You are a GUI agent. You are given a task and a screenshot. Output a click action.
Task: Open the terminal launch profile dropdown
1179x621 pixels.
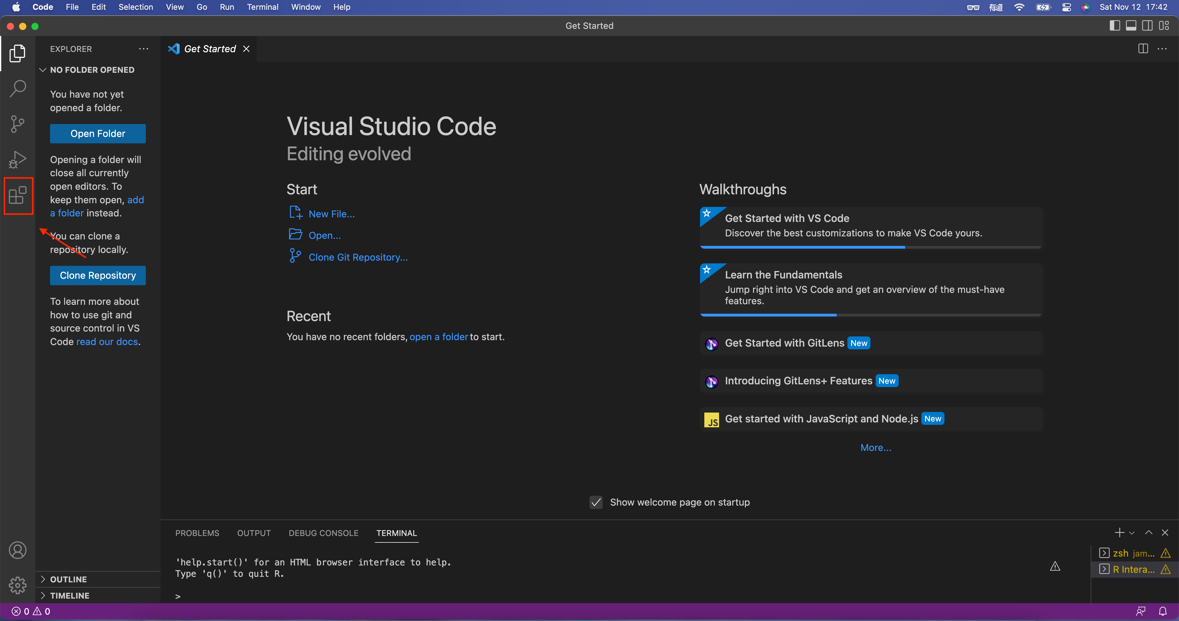pos(1132,533)
